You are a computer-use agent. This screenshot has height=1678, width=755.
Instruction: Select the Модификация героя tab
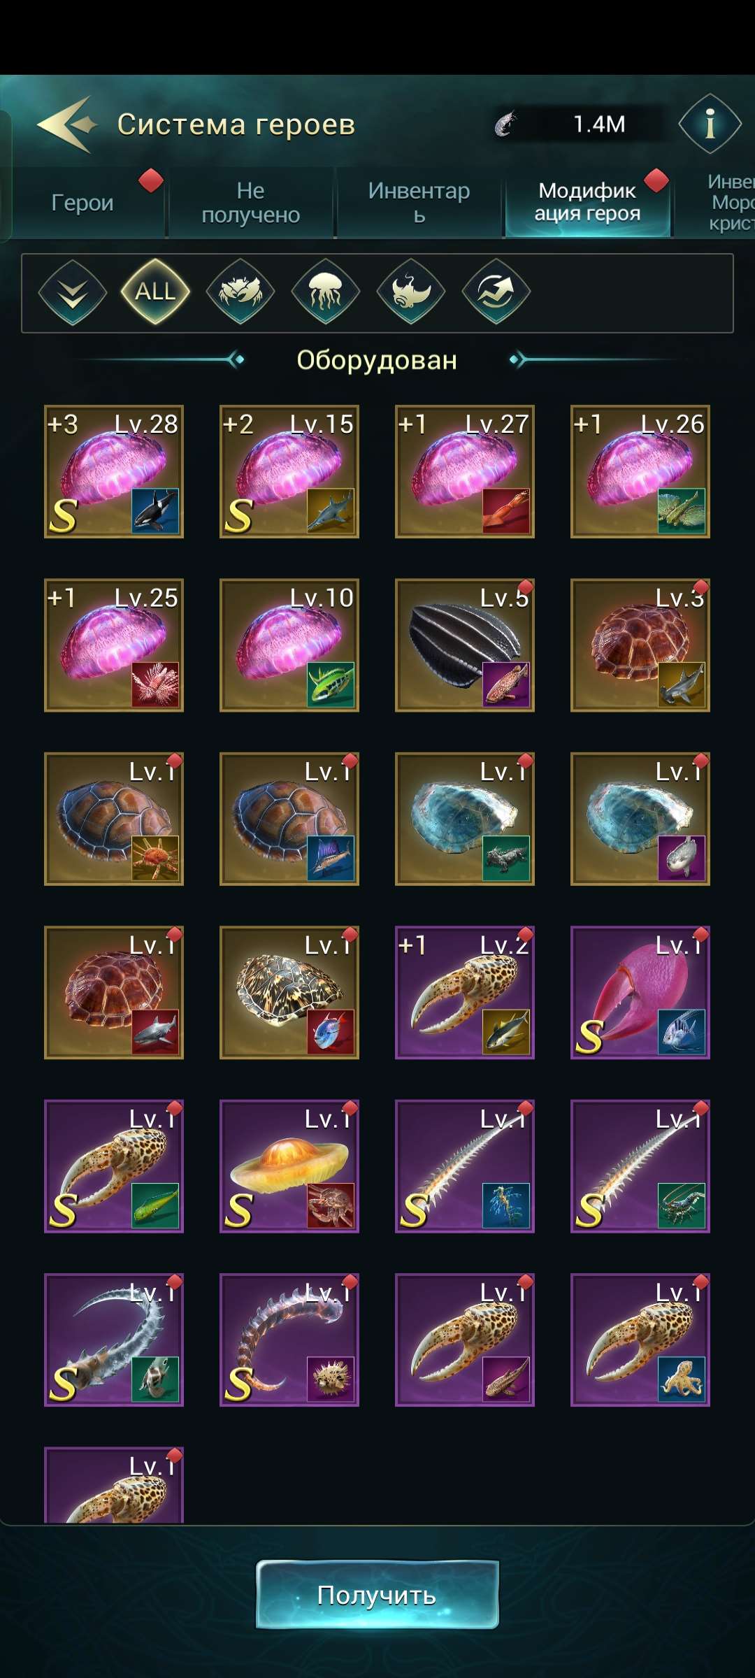coord(587,202)
